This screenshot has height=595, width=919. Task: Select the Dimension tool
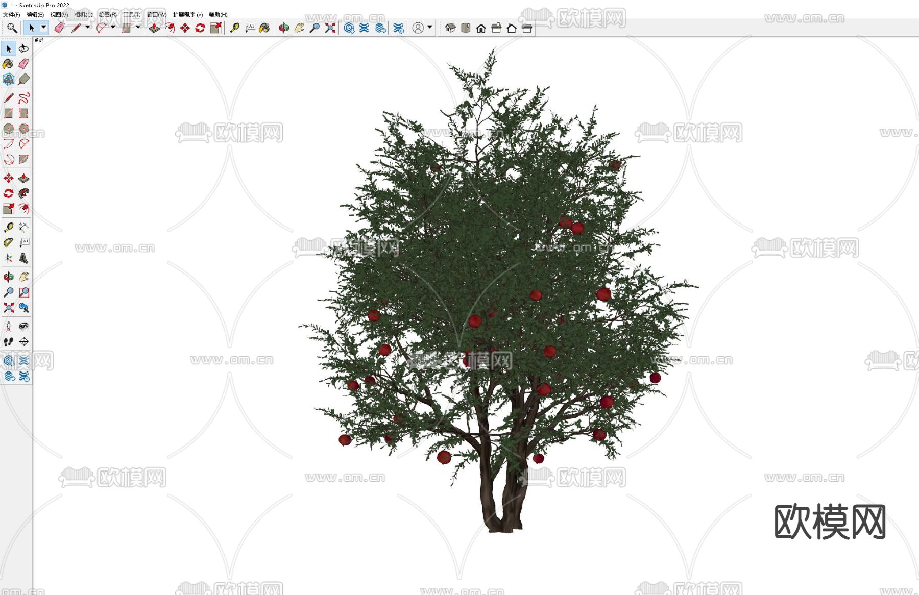coord(24,227)
